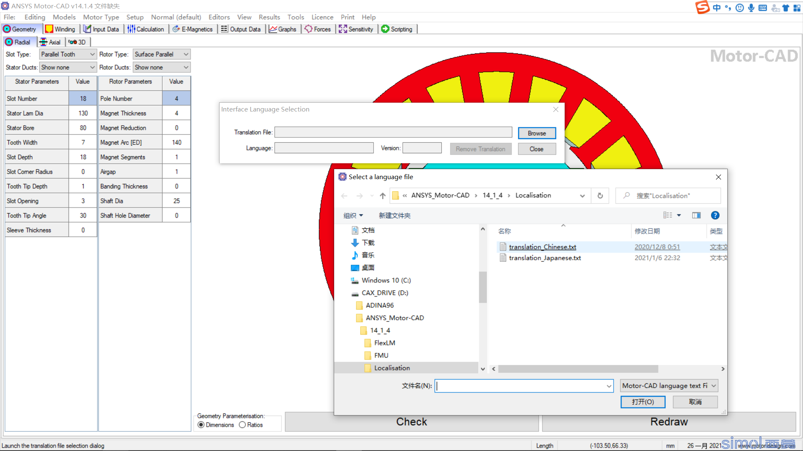
Task: Select the ADINA96 folder
Action: point(379,306)
